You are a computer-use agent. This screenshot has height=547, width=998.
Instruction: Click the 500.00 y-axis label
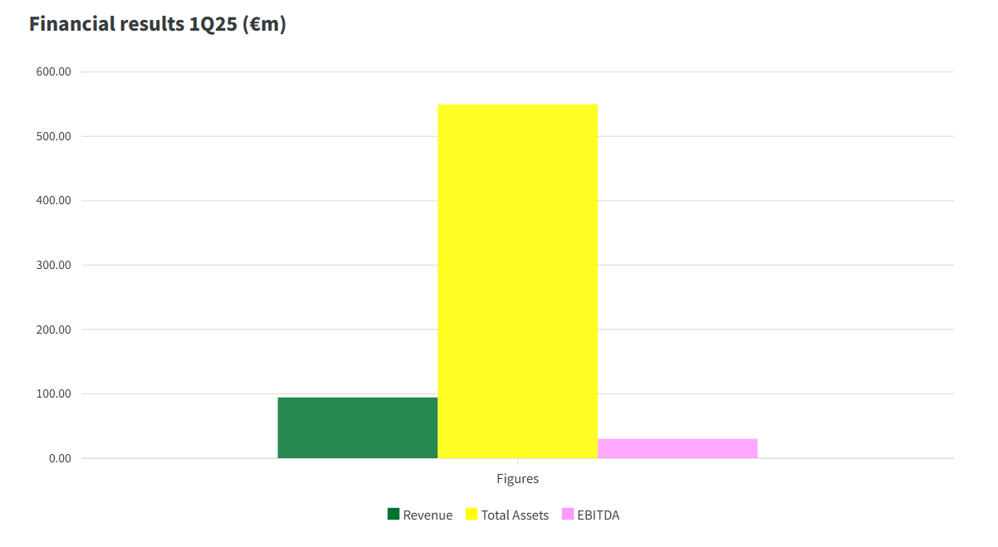(54, 136)
